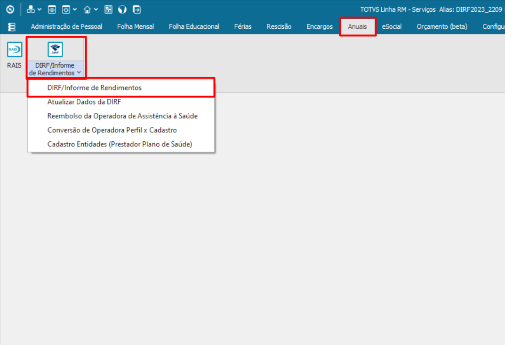Switch to the Folha Educacional tab
Viewport: 505px width, 345px height.
tap(194, 27)
